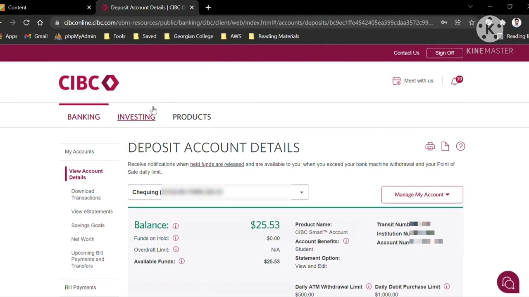Open the Georgian College bookmark folder
The width and height of the screenshot is (529, 297).
click(189, 36)
